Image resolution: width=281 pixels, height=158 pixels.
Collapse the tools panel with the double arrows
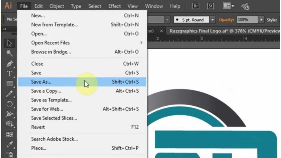tap(4, 29)
